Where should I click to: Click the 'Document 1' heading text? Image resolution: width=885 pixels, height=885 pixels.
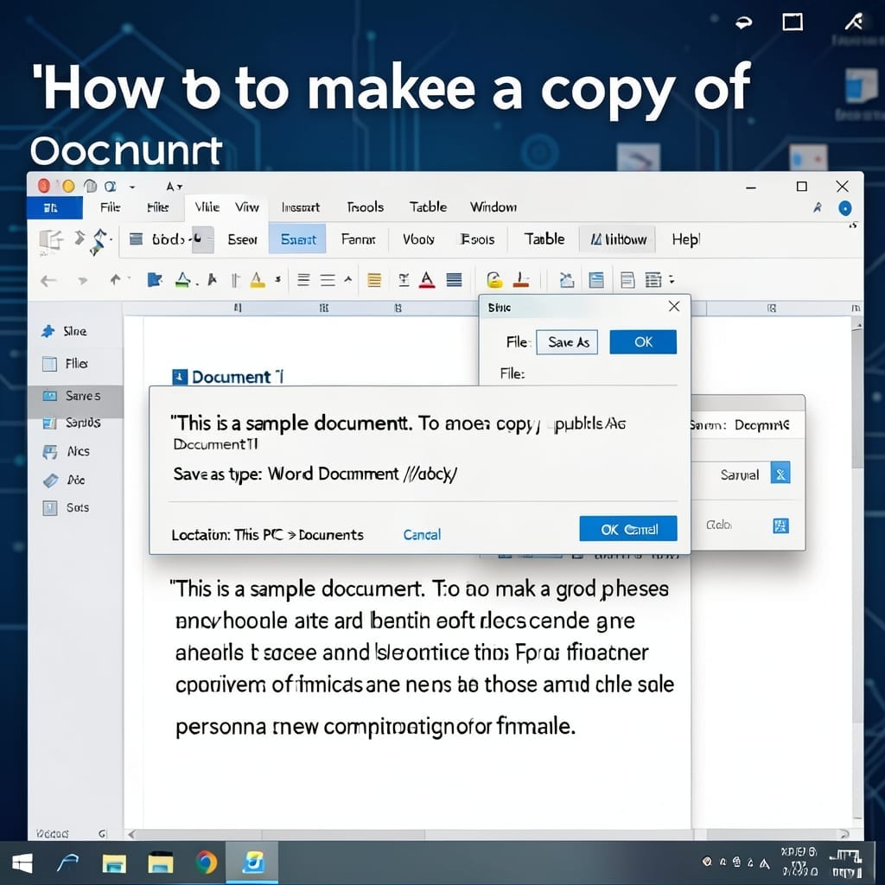(237, 377)
